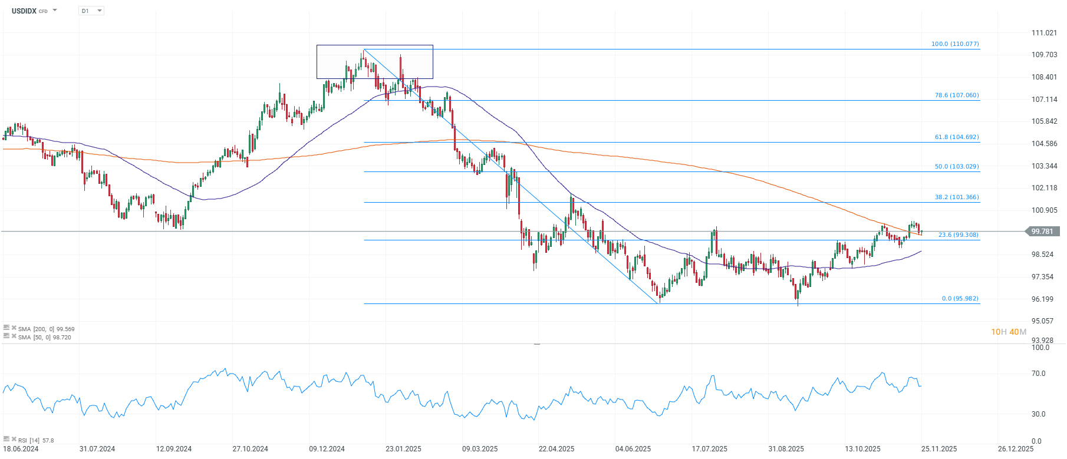The height and width of the screenshot is (459, 1067).
Task: Open the D1 timeframe dropdown
Action: click(91, 11)
